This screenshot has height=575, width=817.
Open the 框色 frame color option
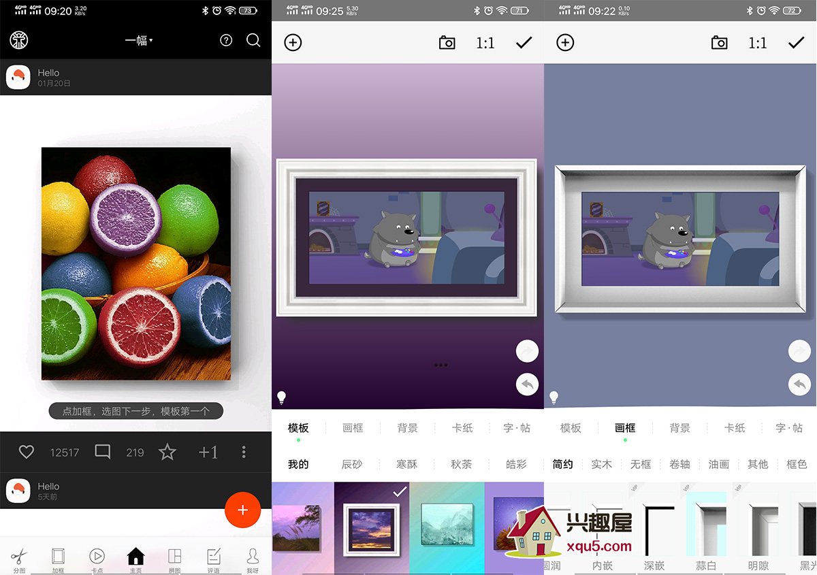pyautogui.click(x=797, y=464)
